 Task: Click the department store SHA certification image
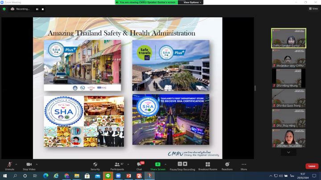coord(171,120)
